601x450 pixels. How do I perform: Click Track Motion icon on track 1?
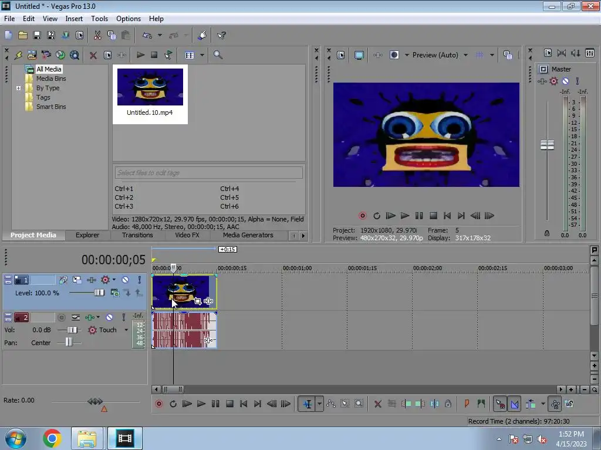(77, 279)
